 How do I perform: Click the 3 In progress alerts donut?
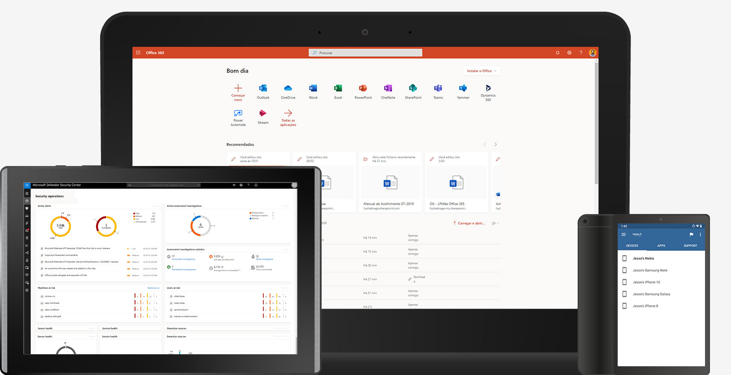point(106,226)
